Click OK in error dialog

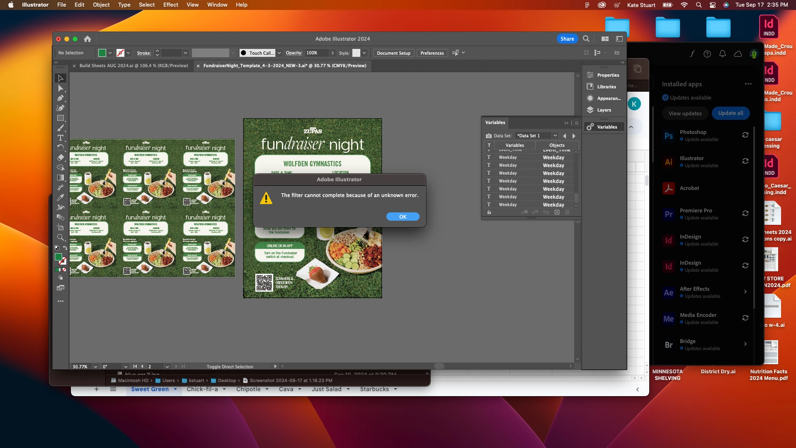[x=403, y=217]
